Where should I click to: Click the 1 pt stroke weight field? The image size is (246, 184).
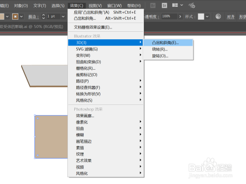pyautogui.click(x=53, y=16)
